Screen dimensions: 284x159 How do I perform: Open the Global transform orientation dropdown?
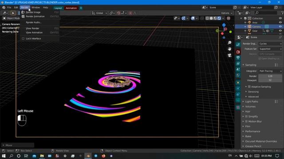[x=99, y=13]
